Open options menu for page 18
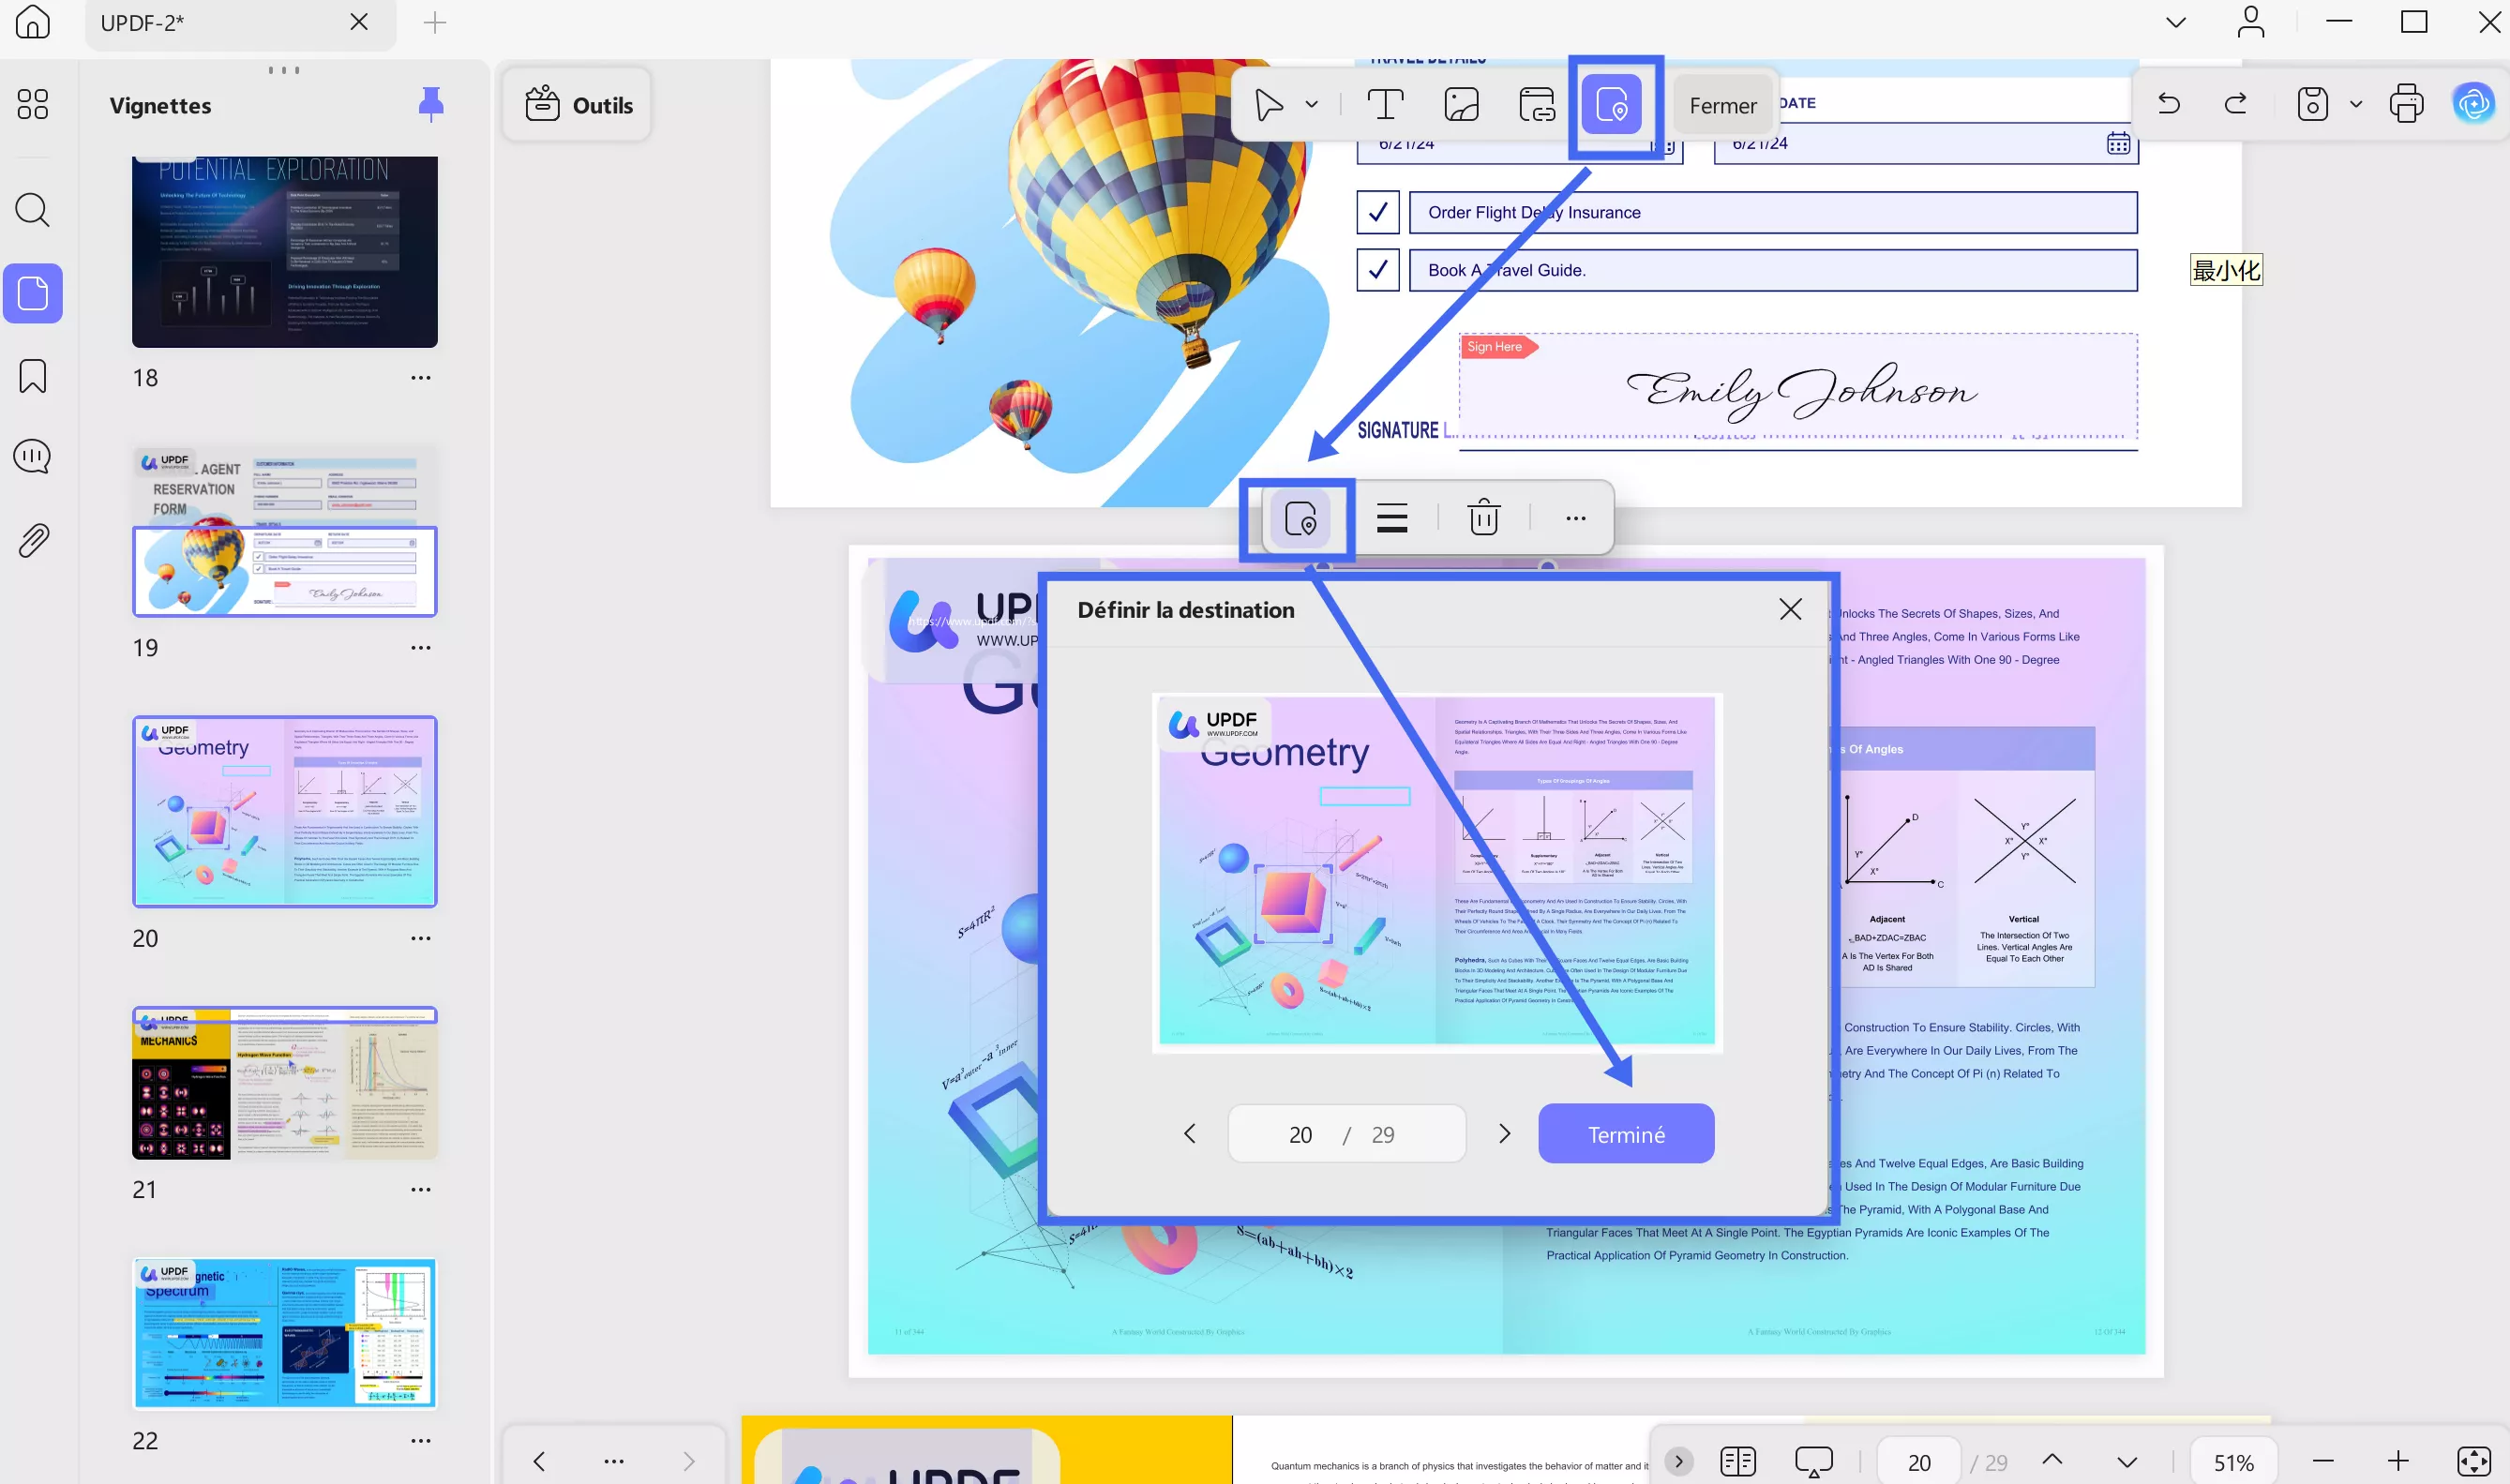The image size is (2510, 1484). [x=420, y=378]
